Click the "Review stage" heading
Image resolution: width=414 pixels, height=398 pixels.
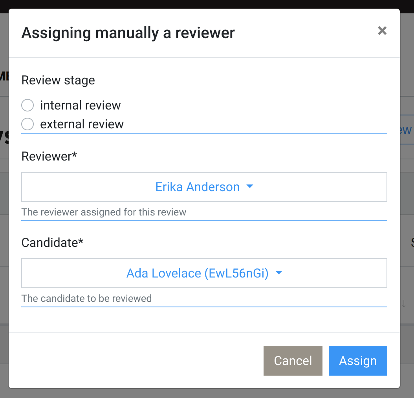click(58, 80)
